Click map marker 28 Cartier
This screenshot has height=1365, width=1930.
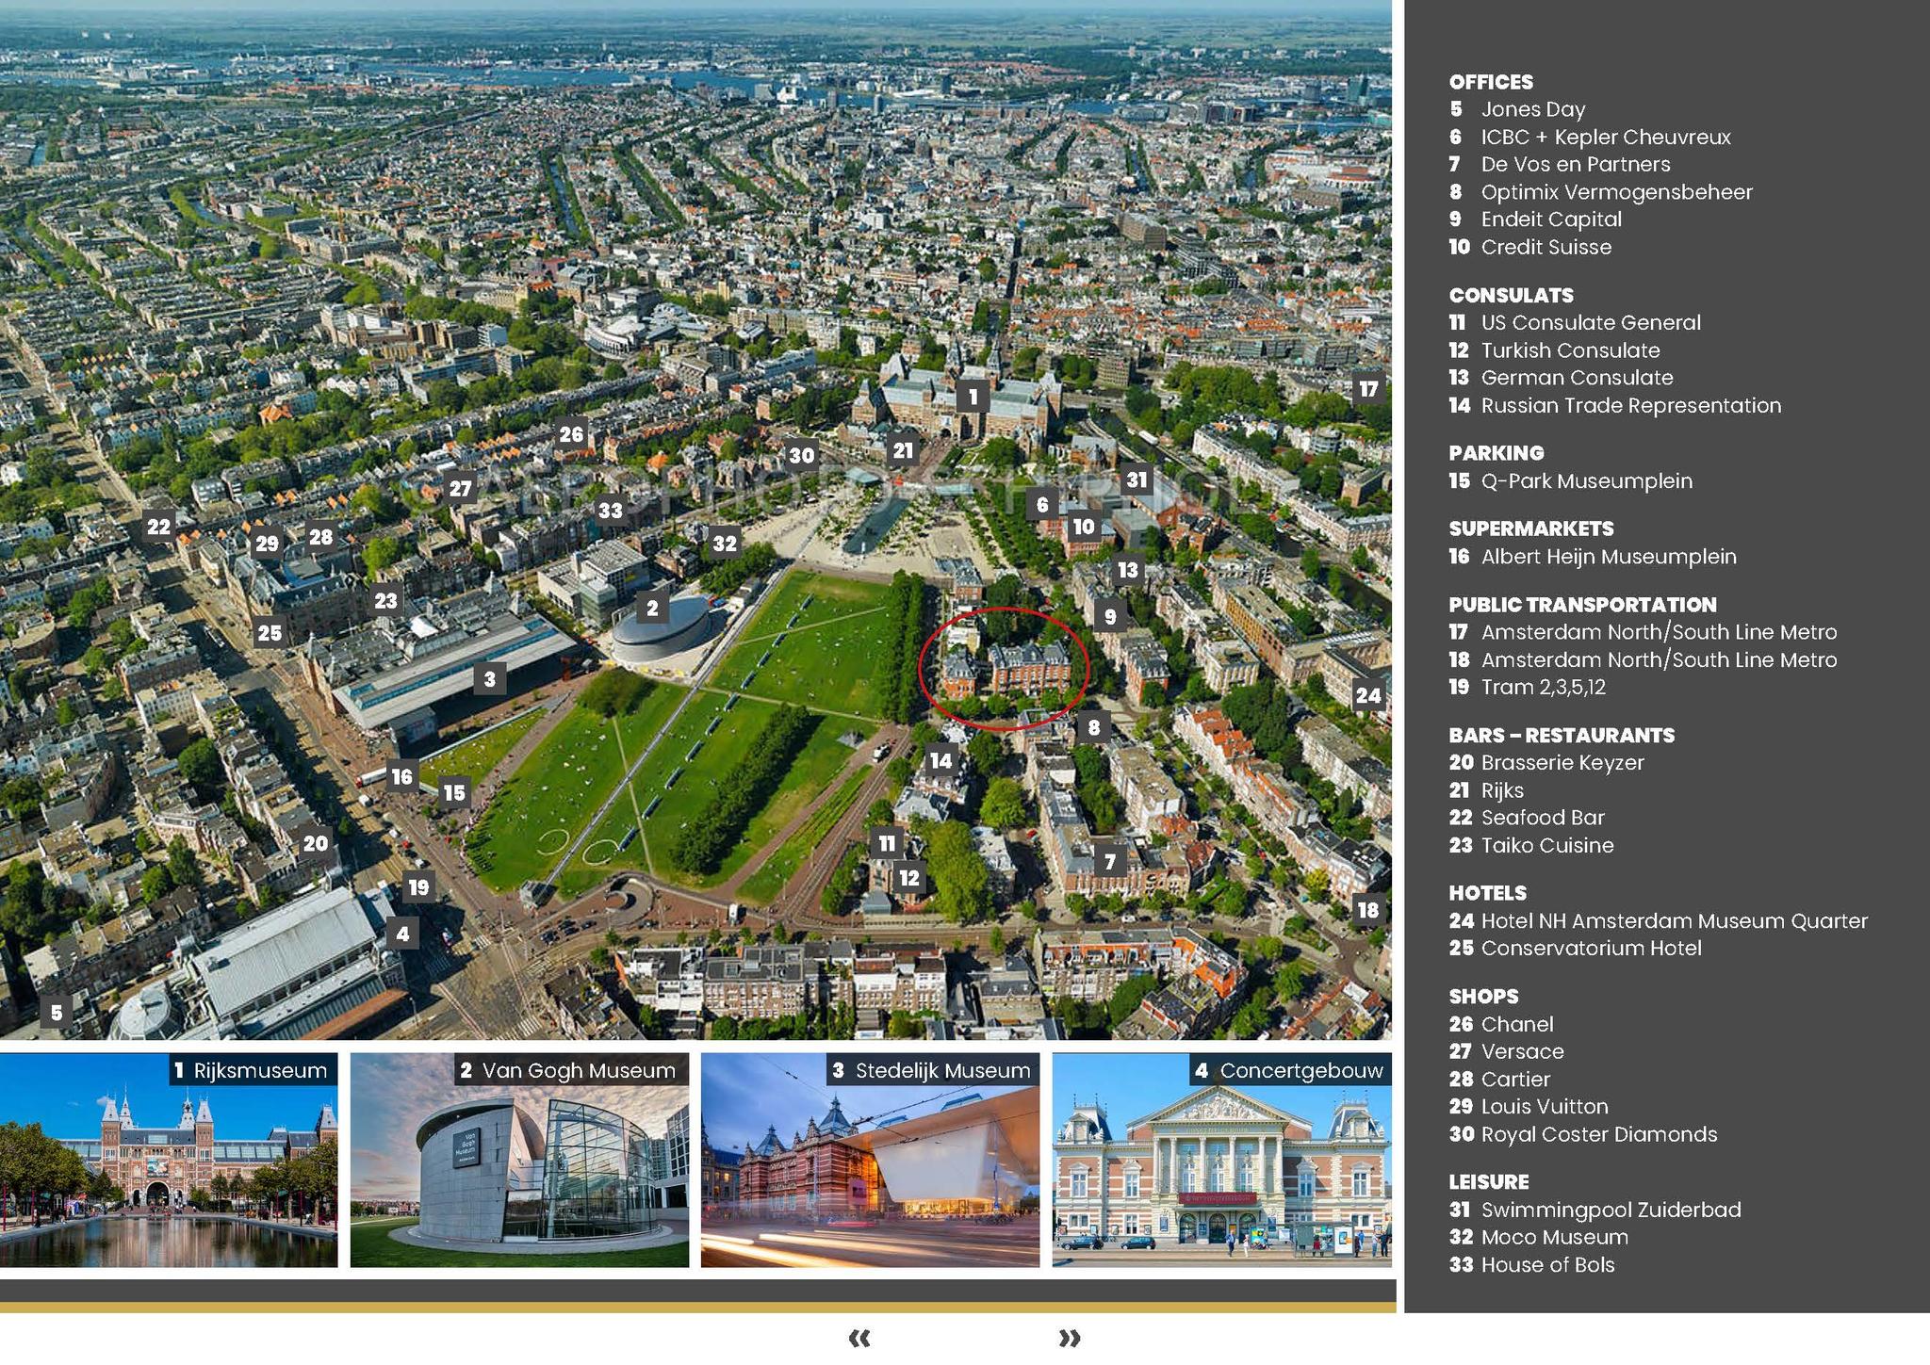320,537
